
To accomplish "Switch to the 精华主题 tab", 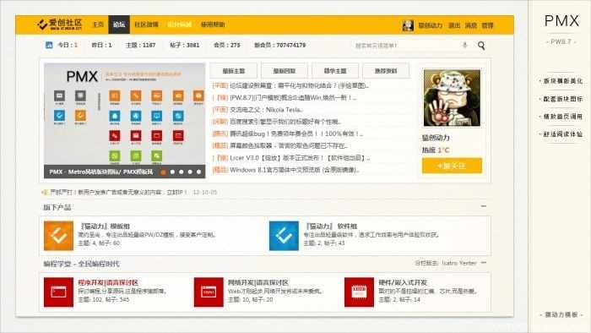I will click(335, 71).
